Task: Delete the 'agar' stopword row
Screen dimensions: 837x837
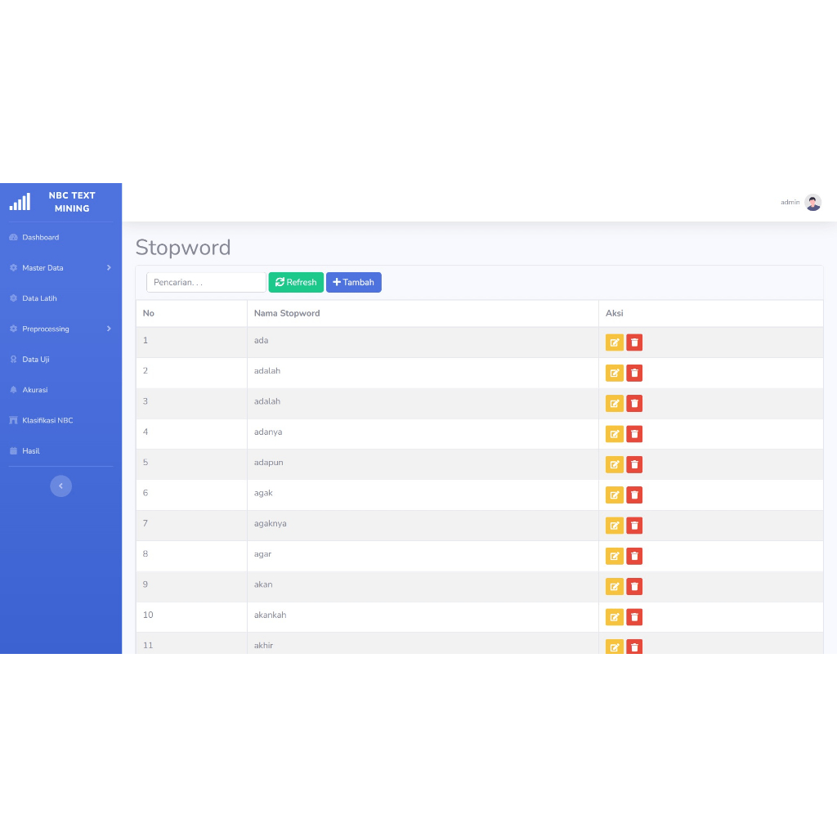Action: click(x=634, y=556)
